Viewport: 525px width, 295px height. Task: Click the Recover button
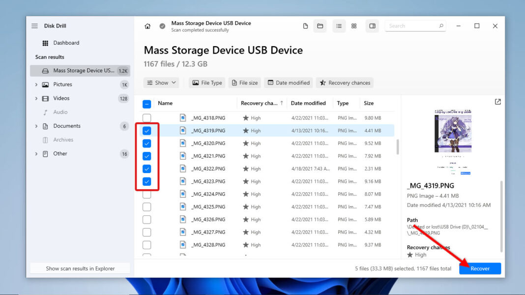[x=480, y=268]
